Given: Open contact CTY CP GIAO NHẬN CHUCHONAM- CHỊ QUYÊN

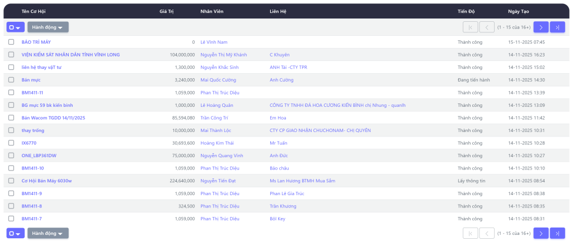Looking at the screenshot, I should [320, 130].
